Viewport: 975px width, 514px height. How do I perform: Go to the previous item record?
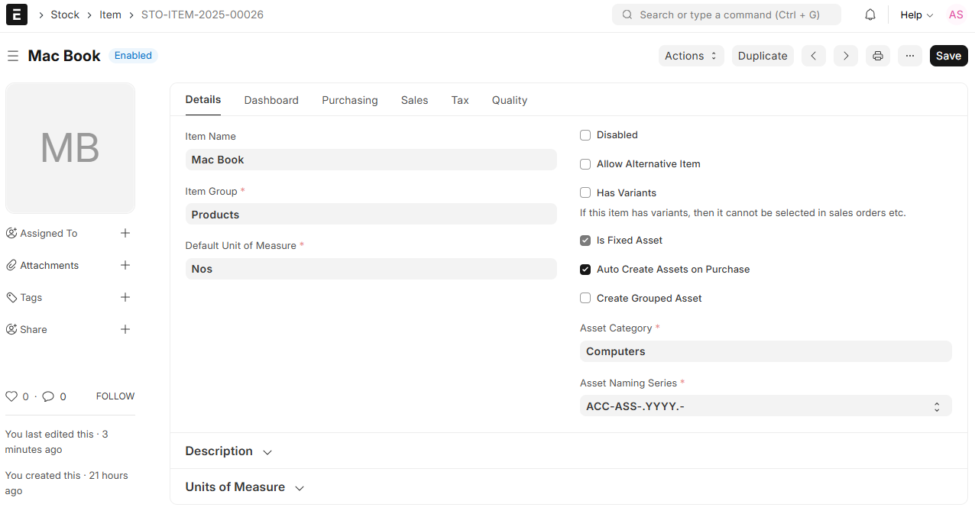[x=814, y=56]
